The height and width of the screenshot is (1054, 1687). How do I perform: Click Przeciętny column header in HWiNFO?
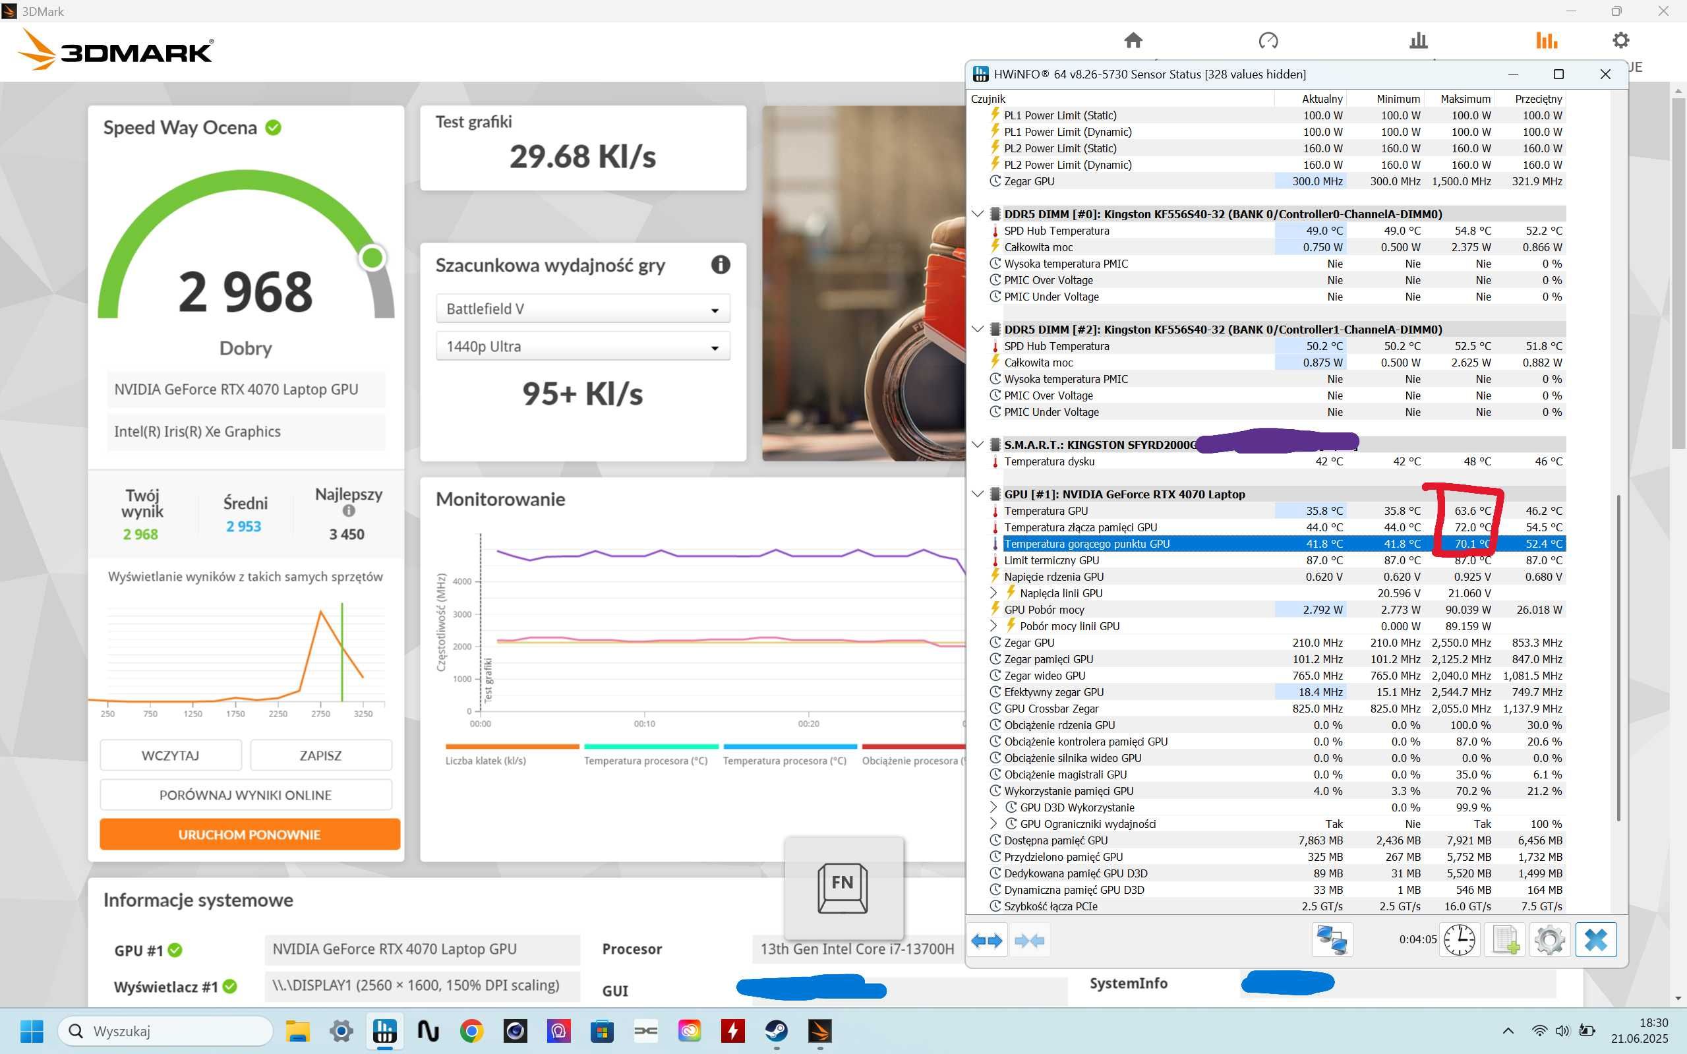tap(1530, 99)
